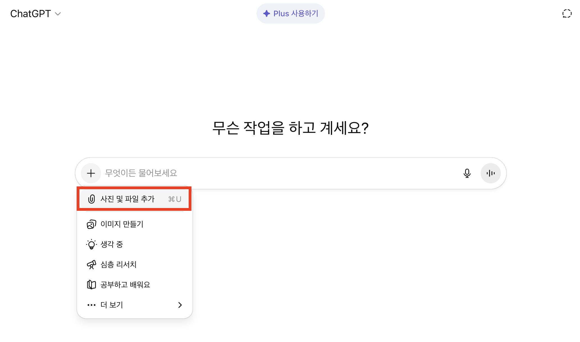Viewport: 580px width, 342px height.
Task: Turn on temporary chat via dashed circle icon
Action: tap(567, 13)
